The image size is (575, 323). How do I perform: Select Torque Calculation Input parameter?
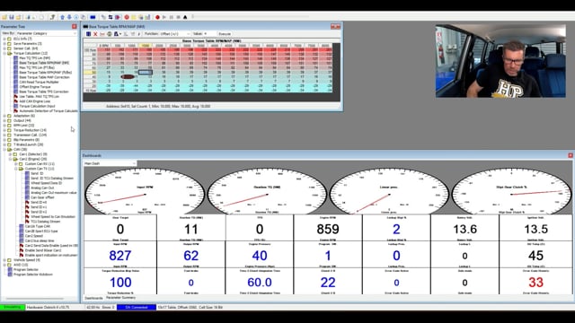[x=37, y=106]
